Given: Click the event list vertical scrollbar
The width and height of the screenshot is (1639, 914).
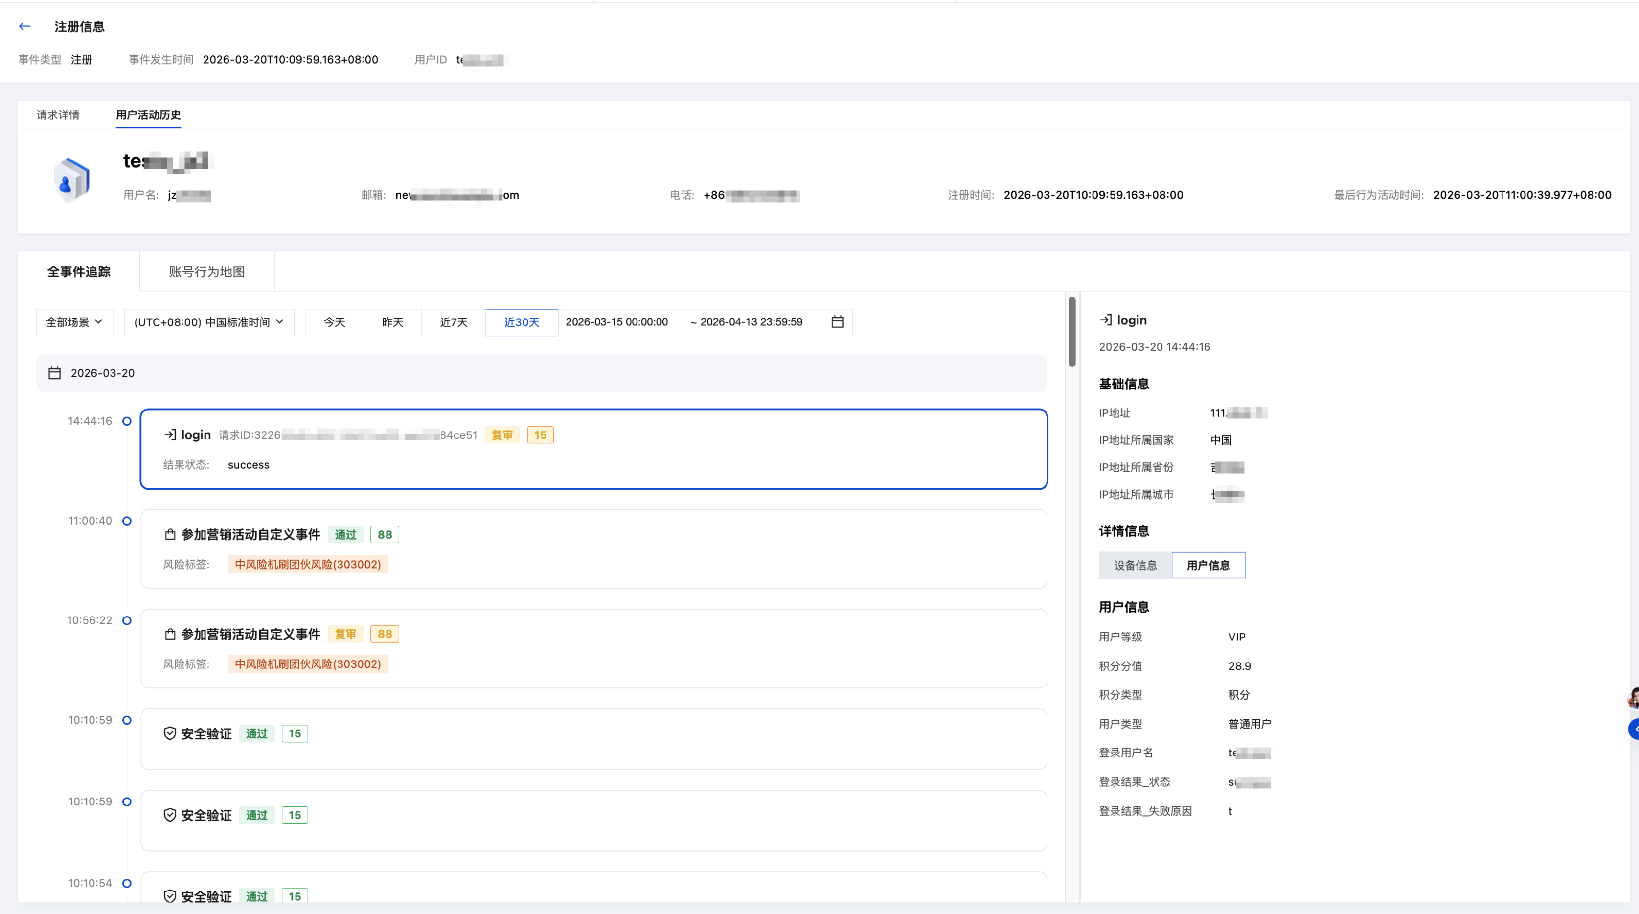Looking at the screenshot, I should [1072, 332].
